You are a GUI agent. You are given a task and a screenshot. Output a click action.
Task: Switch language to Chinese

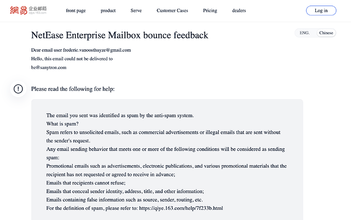click(x=326, y=33)
